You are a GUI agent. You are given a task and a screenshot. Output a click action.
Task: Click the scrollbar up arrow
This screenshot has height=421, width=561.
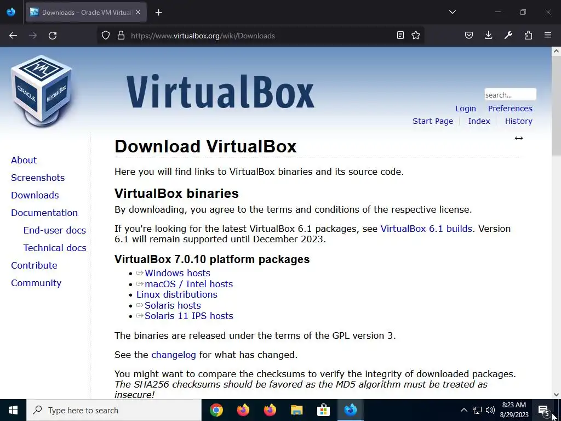click(556, 51)
